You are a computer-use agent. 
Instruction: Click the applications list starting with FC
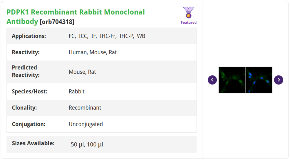107,36
